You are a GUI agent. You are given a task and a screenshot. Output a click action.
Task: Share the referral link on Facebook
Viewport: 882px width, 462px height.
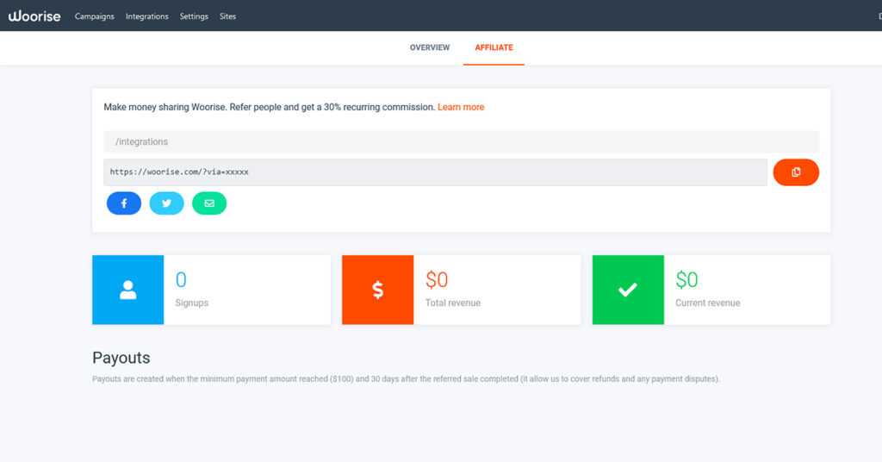124,203
